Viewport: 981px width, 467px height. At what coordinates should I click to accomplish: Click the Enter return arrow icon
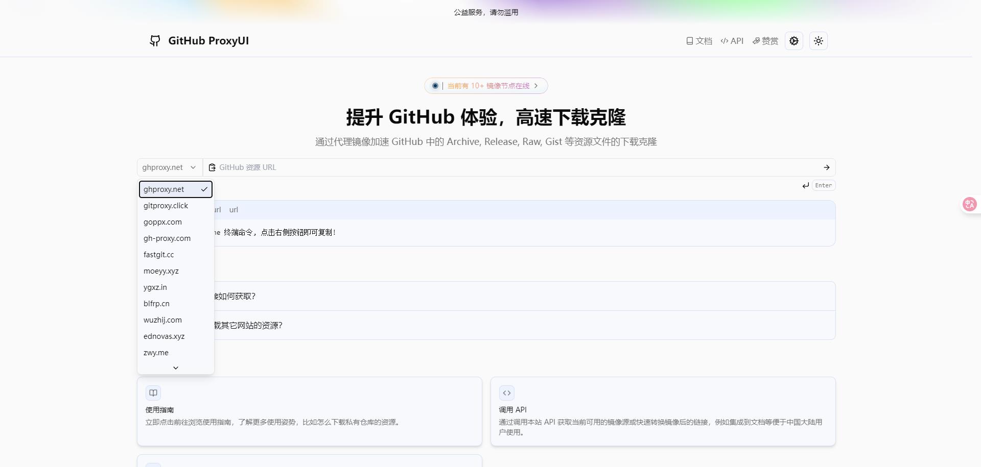click(x=806, y=185)
